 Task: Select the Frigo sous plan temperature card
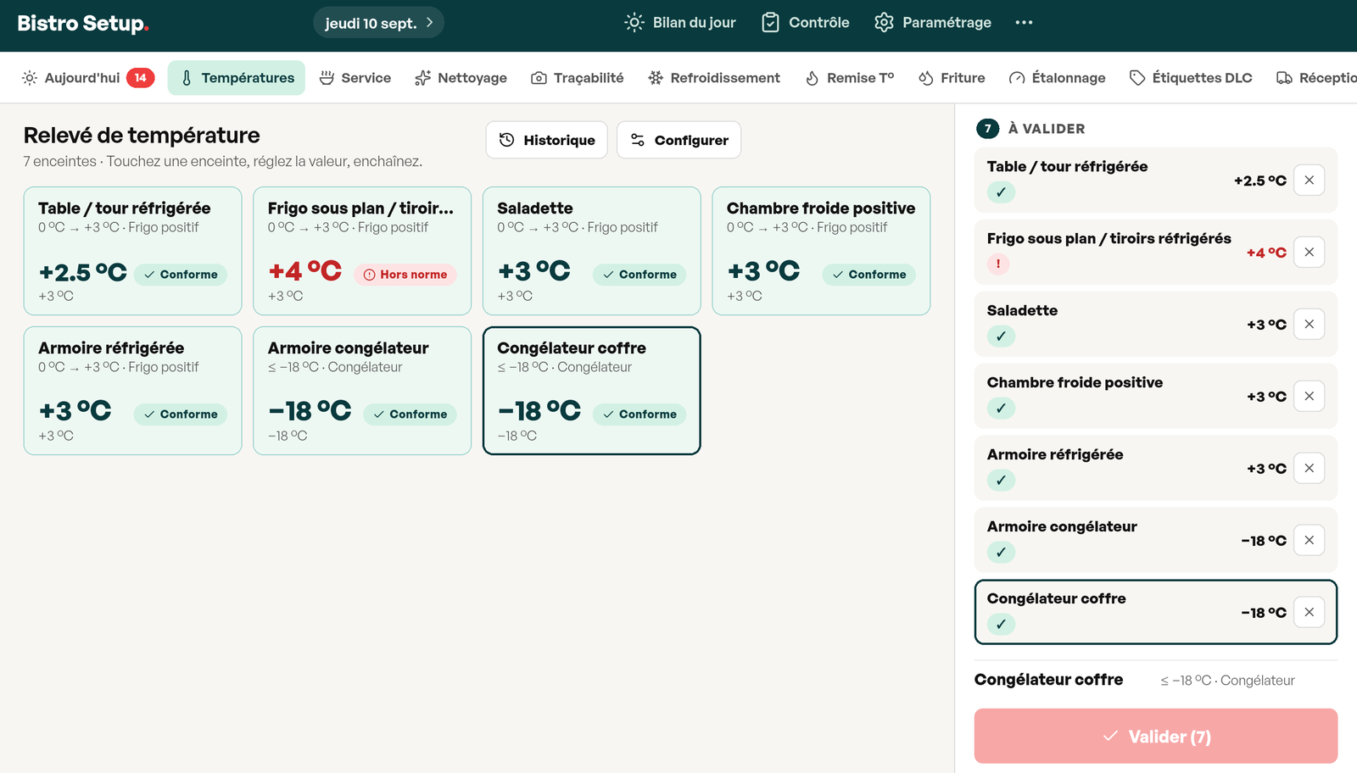point(362,251)
